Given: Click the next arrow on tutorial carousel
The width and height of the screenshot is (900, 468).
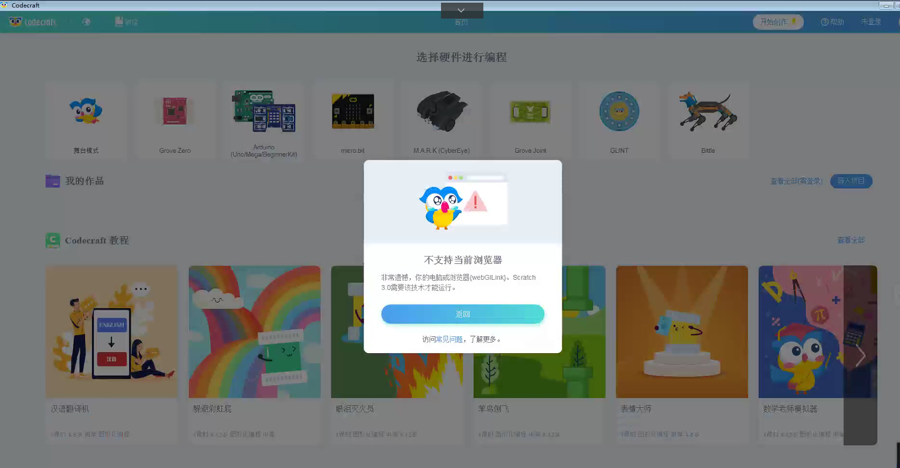Looking at the screenshot, I should point(861,355).
